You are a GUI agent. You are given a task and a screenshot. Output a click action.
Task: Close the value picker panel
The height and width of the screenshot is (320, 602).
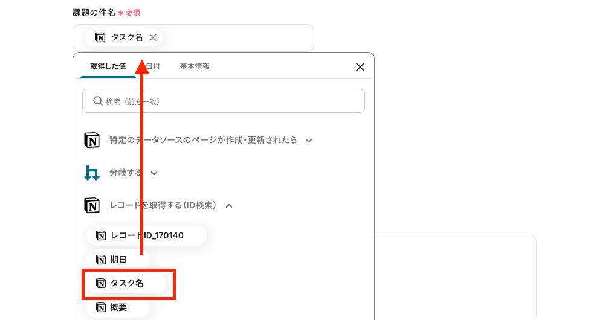click(360, 67)
